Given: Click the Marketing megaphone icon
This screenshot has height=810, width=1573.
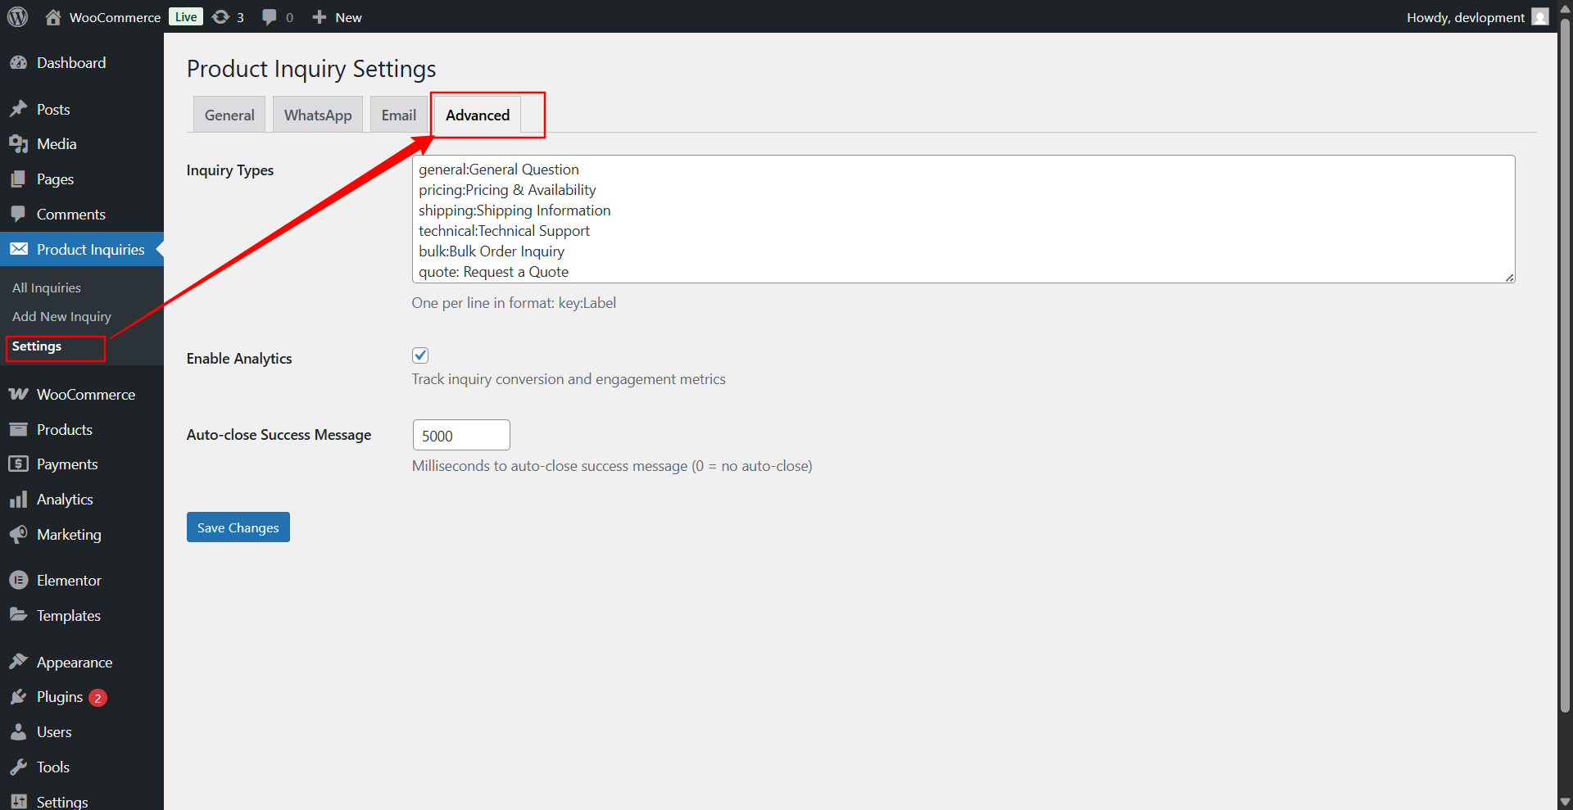Looking at the screenshot, I should pos(18,535).
